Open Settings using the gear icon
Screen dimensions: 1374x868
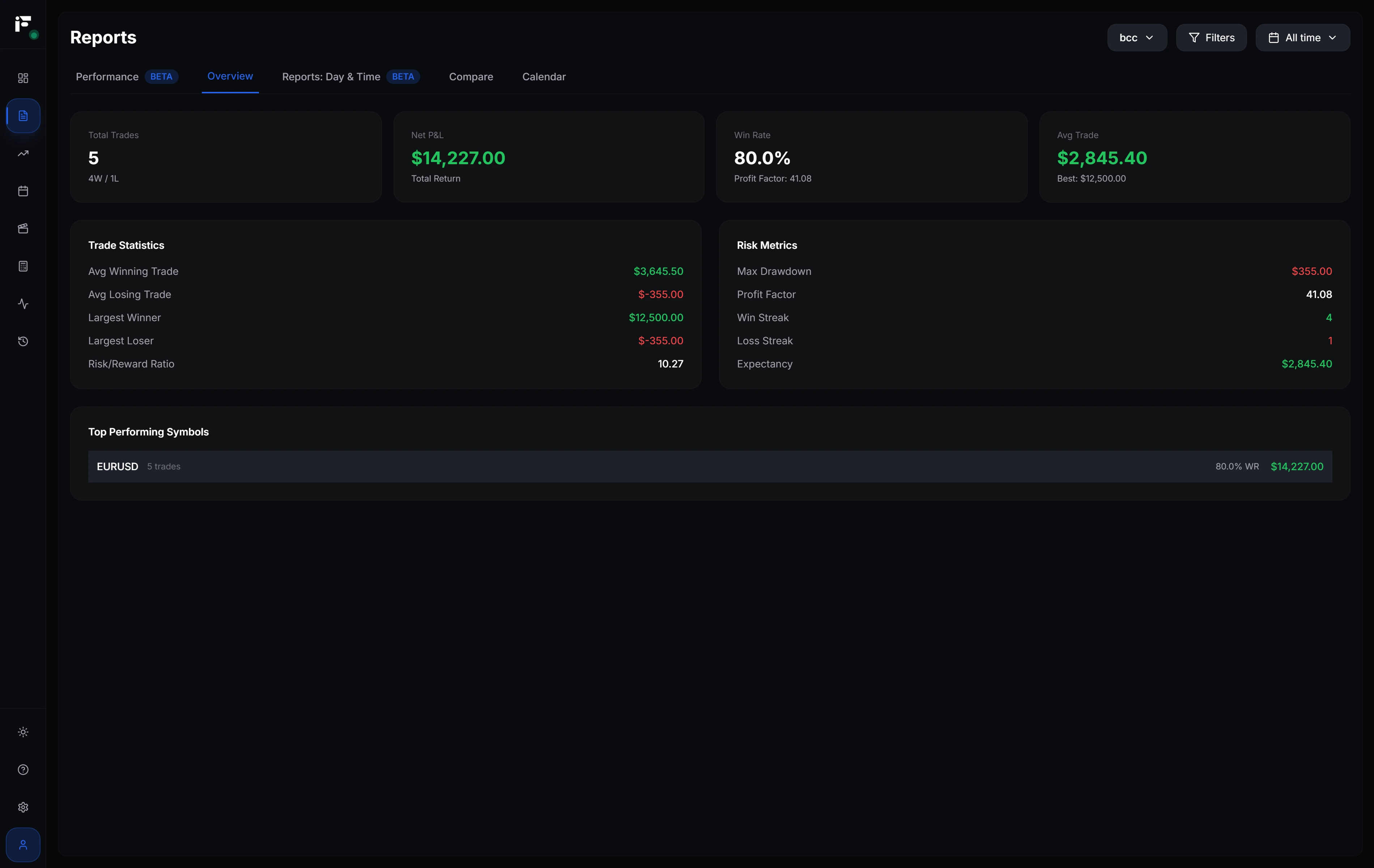[x=23, y=807]
